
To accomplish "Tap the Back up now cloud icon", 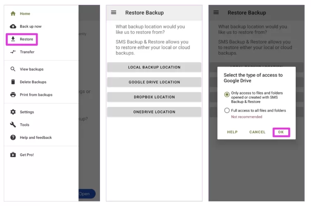I will 13,26.
